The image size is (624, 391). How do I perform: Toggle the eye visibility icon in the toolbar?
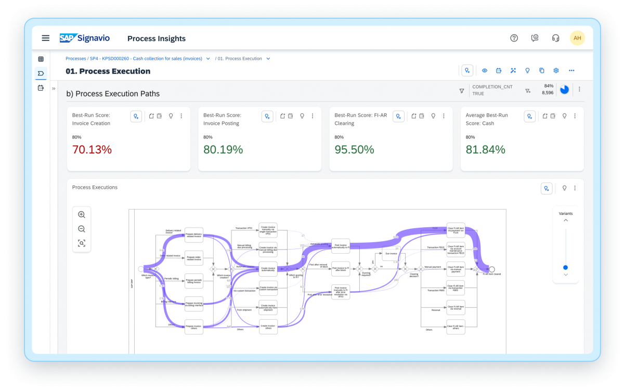point(485,70)
